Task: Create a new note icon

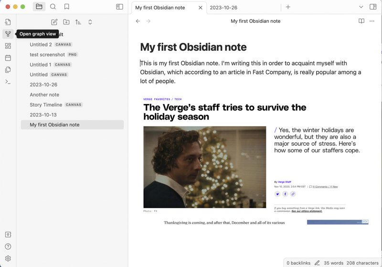Action: (x=54, y=22)
